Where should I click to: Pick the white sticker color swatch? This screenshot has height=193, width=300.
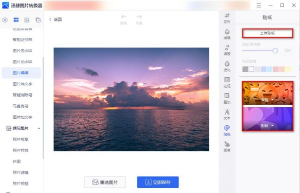[251, 69]
